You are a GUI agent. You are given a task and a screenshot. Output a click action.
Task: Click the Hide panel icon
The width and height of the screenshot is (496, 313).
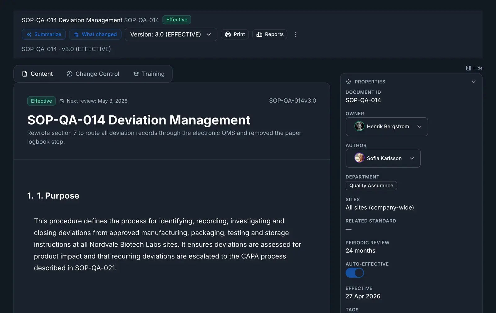[x=468, y=68]
